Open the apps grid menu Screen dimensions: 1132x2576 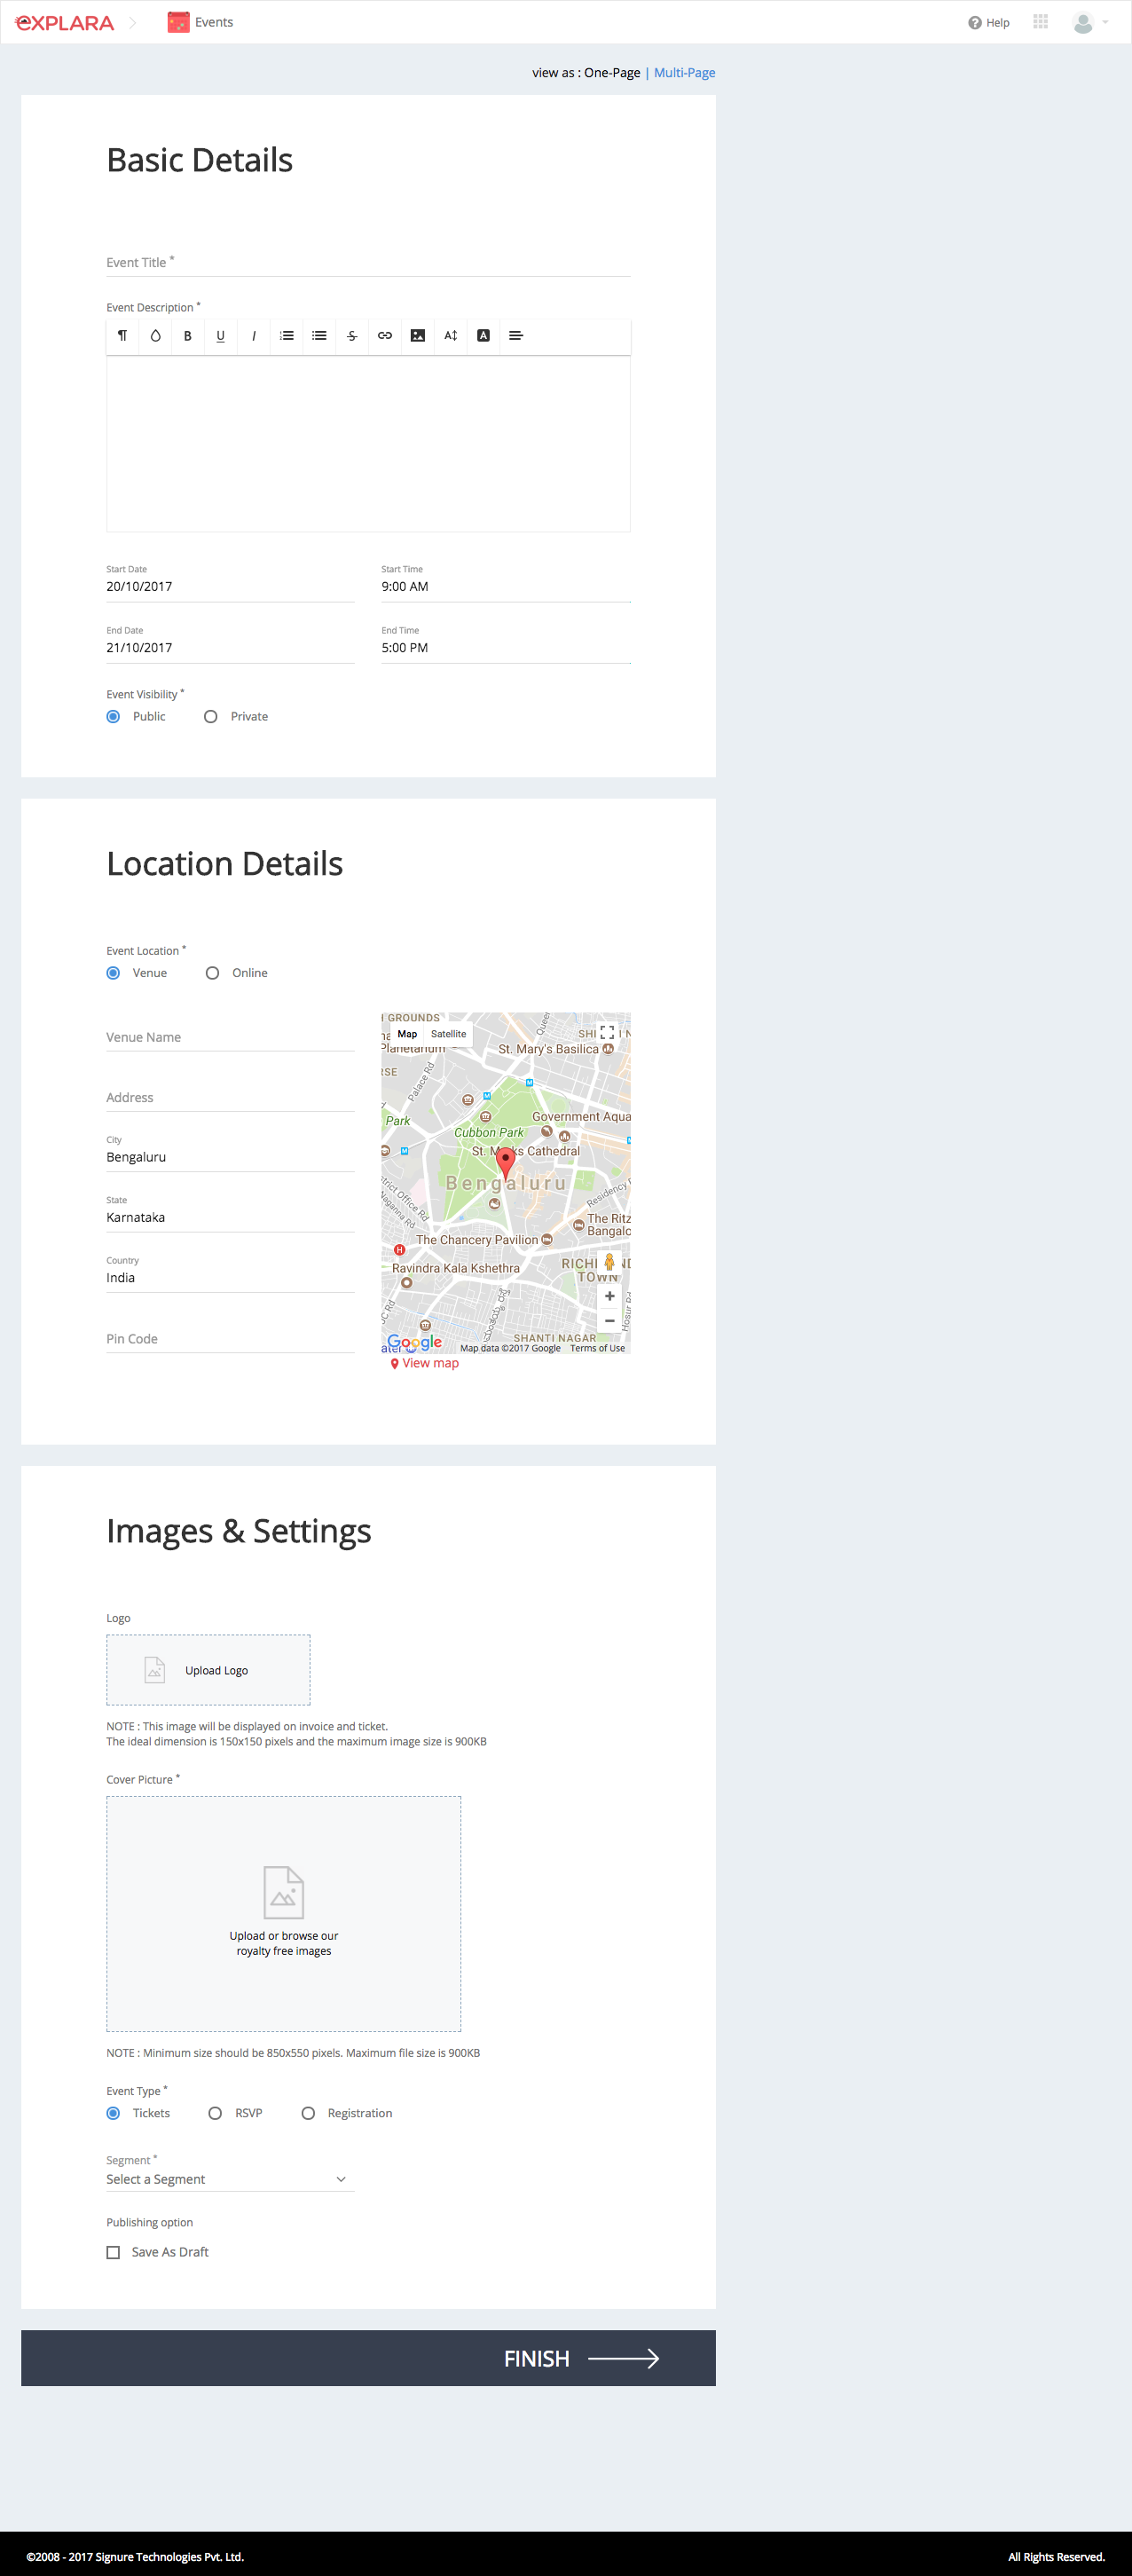1040,22
